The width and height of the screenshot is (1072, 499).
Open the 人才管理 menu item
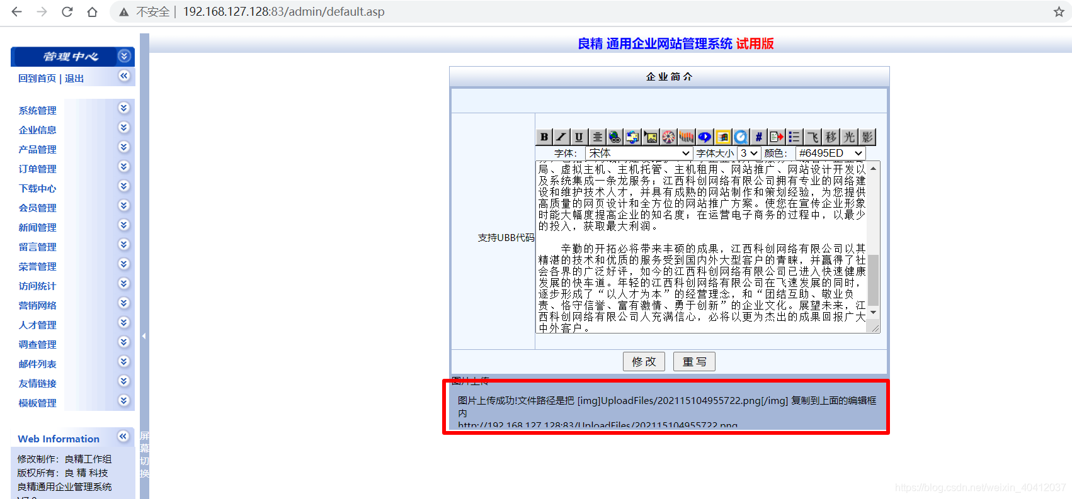38,325
